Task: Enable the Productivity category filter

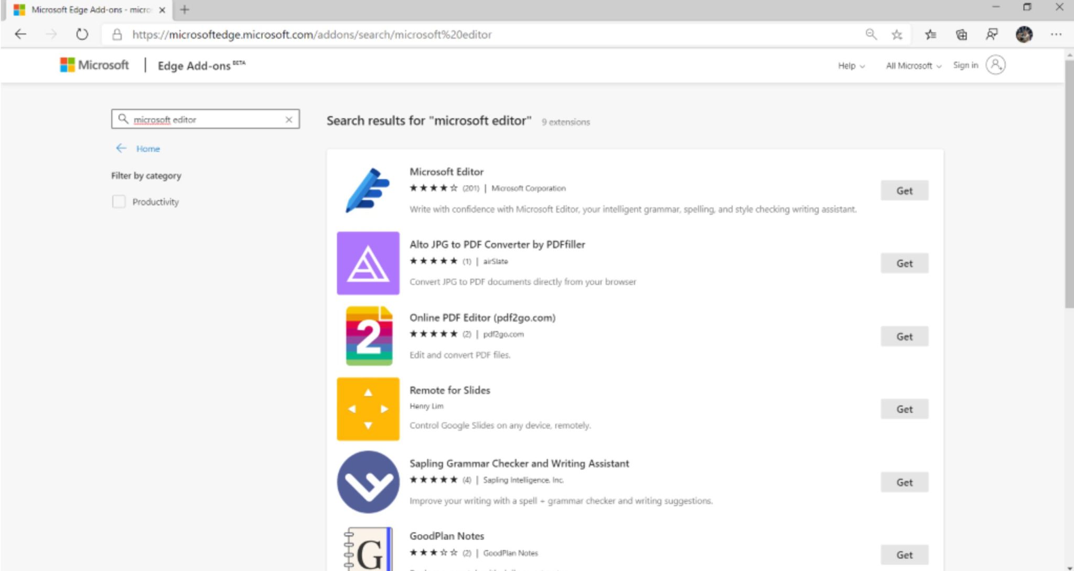Action: 119,201
